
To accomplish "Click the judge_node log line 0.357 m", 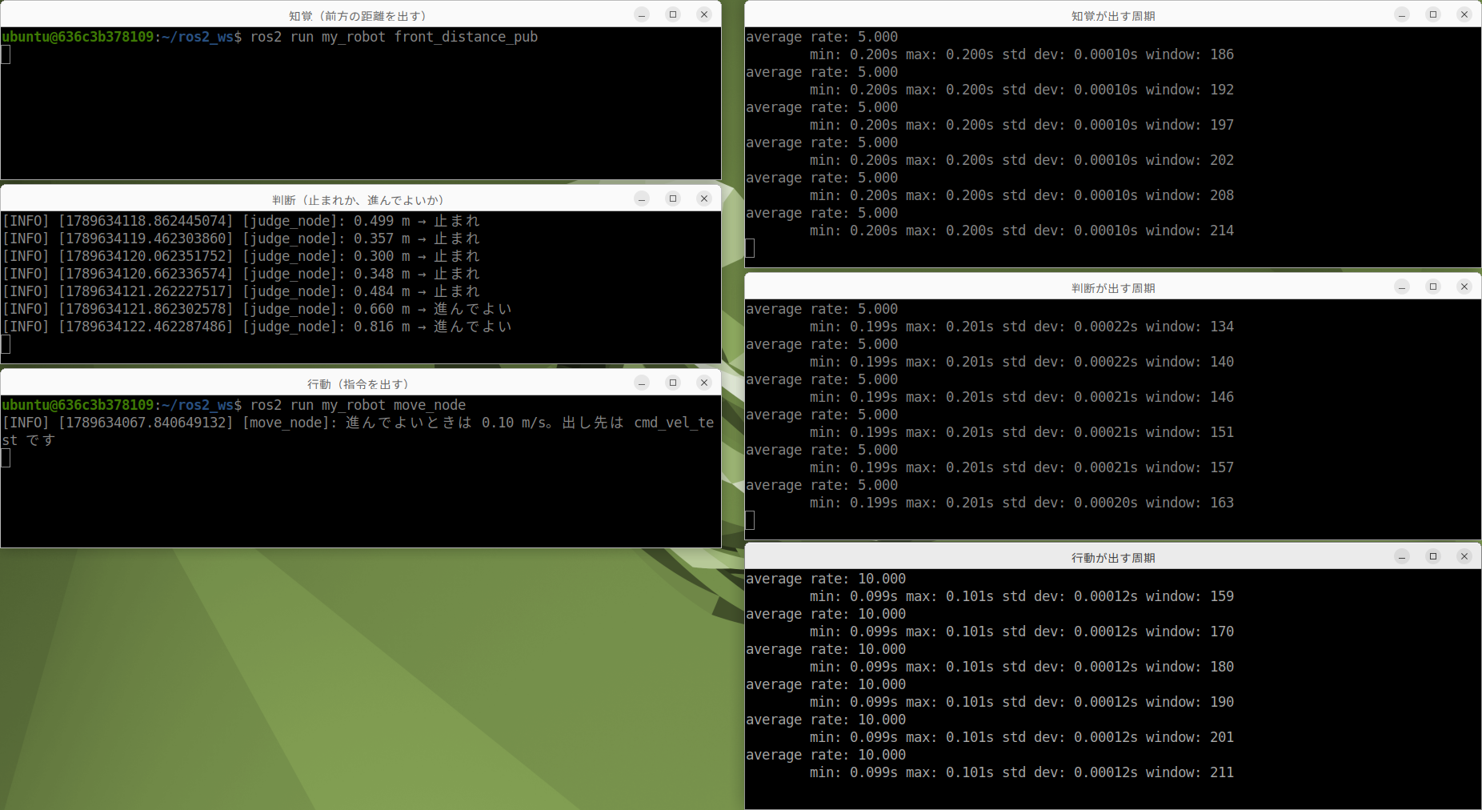I will (x=241, y=239).
